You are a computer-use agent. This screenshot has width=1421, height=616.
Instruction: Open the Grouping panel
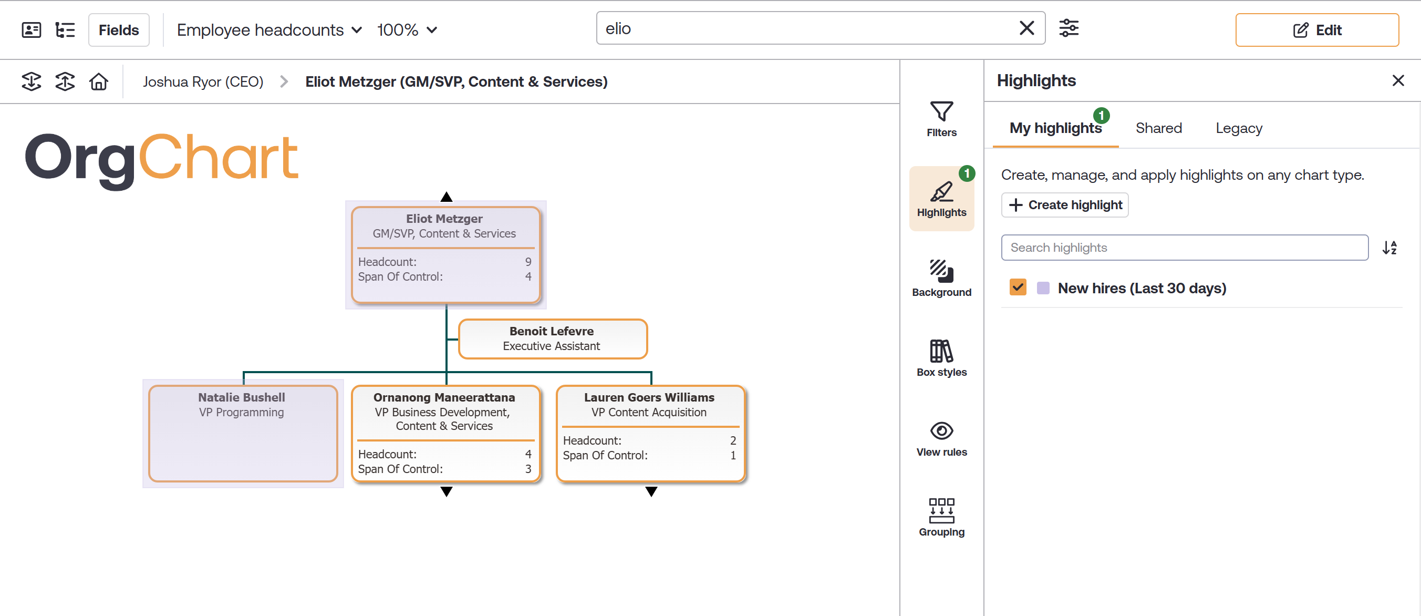pos(941,518)
